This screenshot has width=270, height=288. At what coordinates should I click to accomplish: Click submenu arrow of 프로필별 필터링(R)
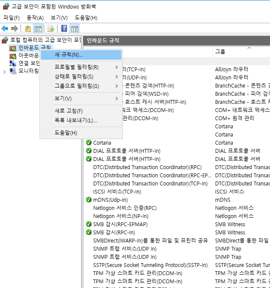point(117,67)
